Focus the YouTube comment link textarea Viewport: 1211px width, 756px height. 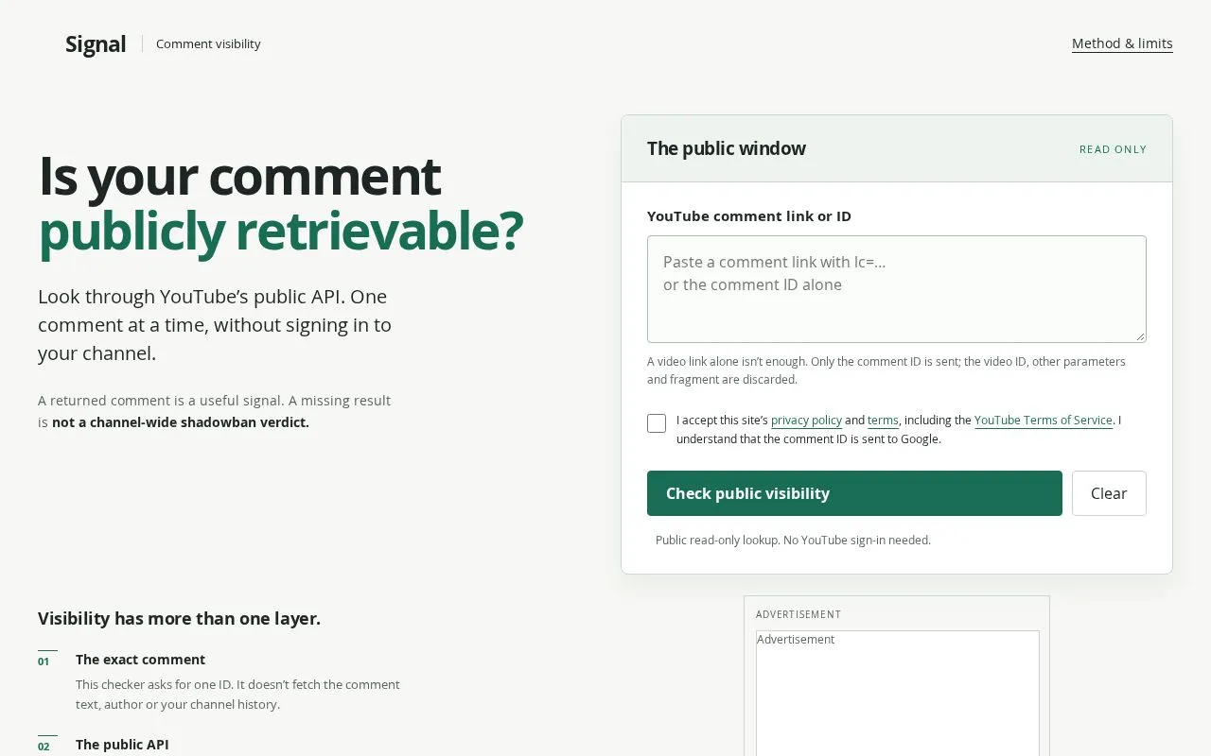tap(897, 289)
